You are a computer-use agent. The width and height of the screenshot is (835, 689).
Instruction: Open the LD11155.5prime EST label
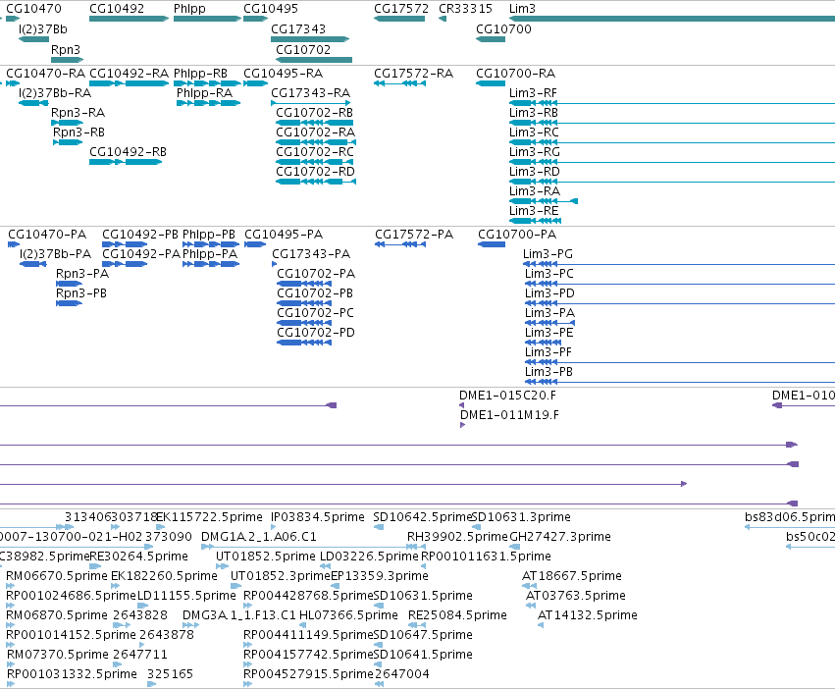click(186, 596)
